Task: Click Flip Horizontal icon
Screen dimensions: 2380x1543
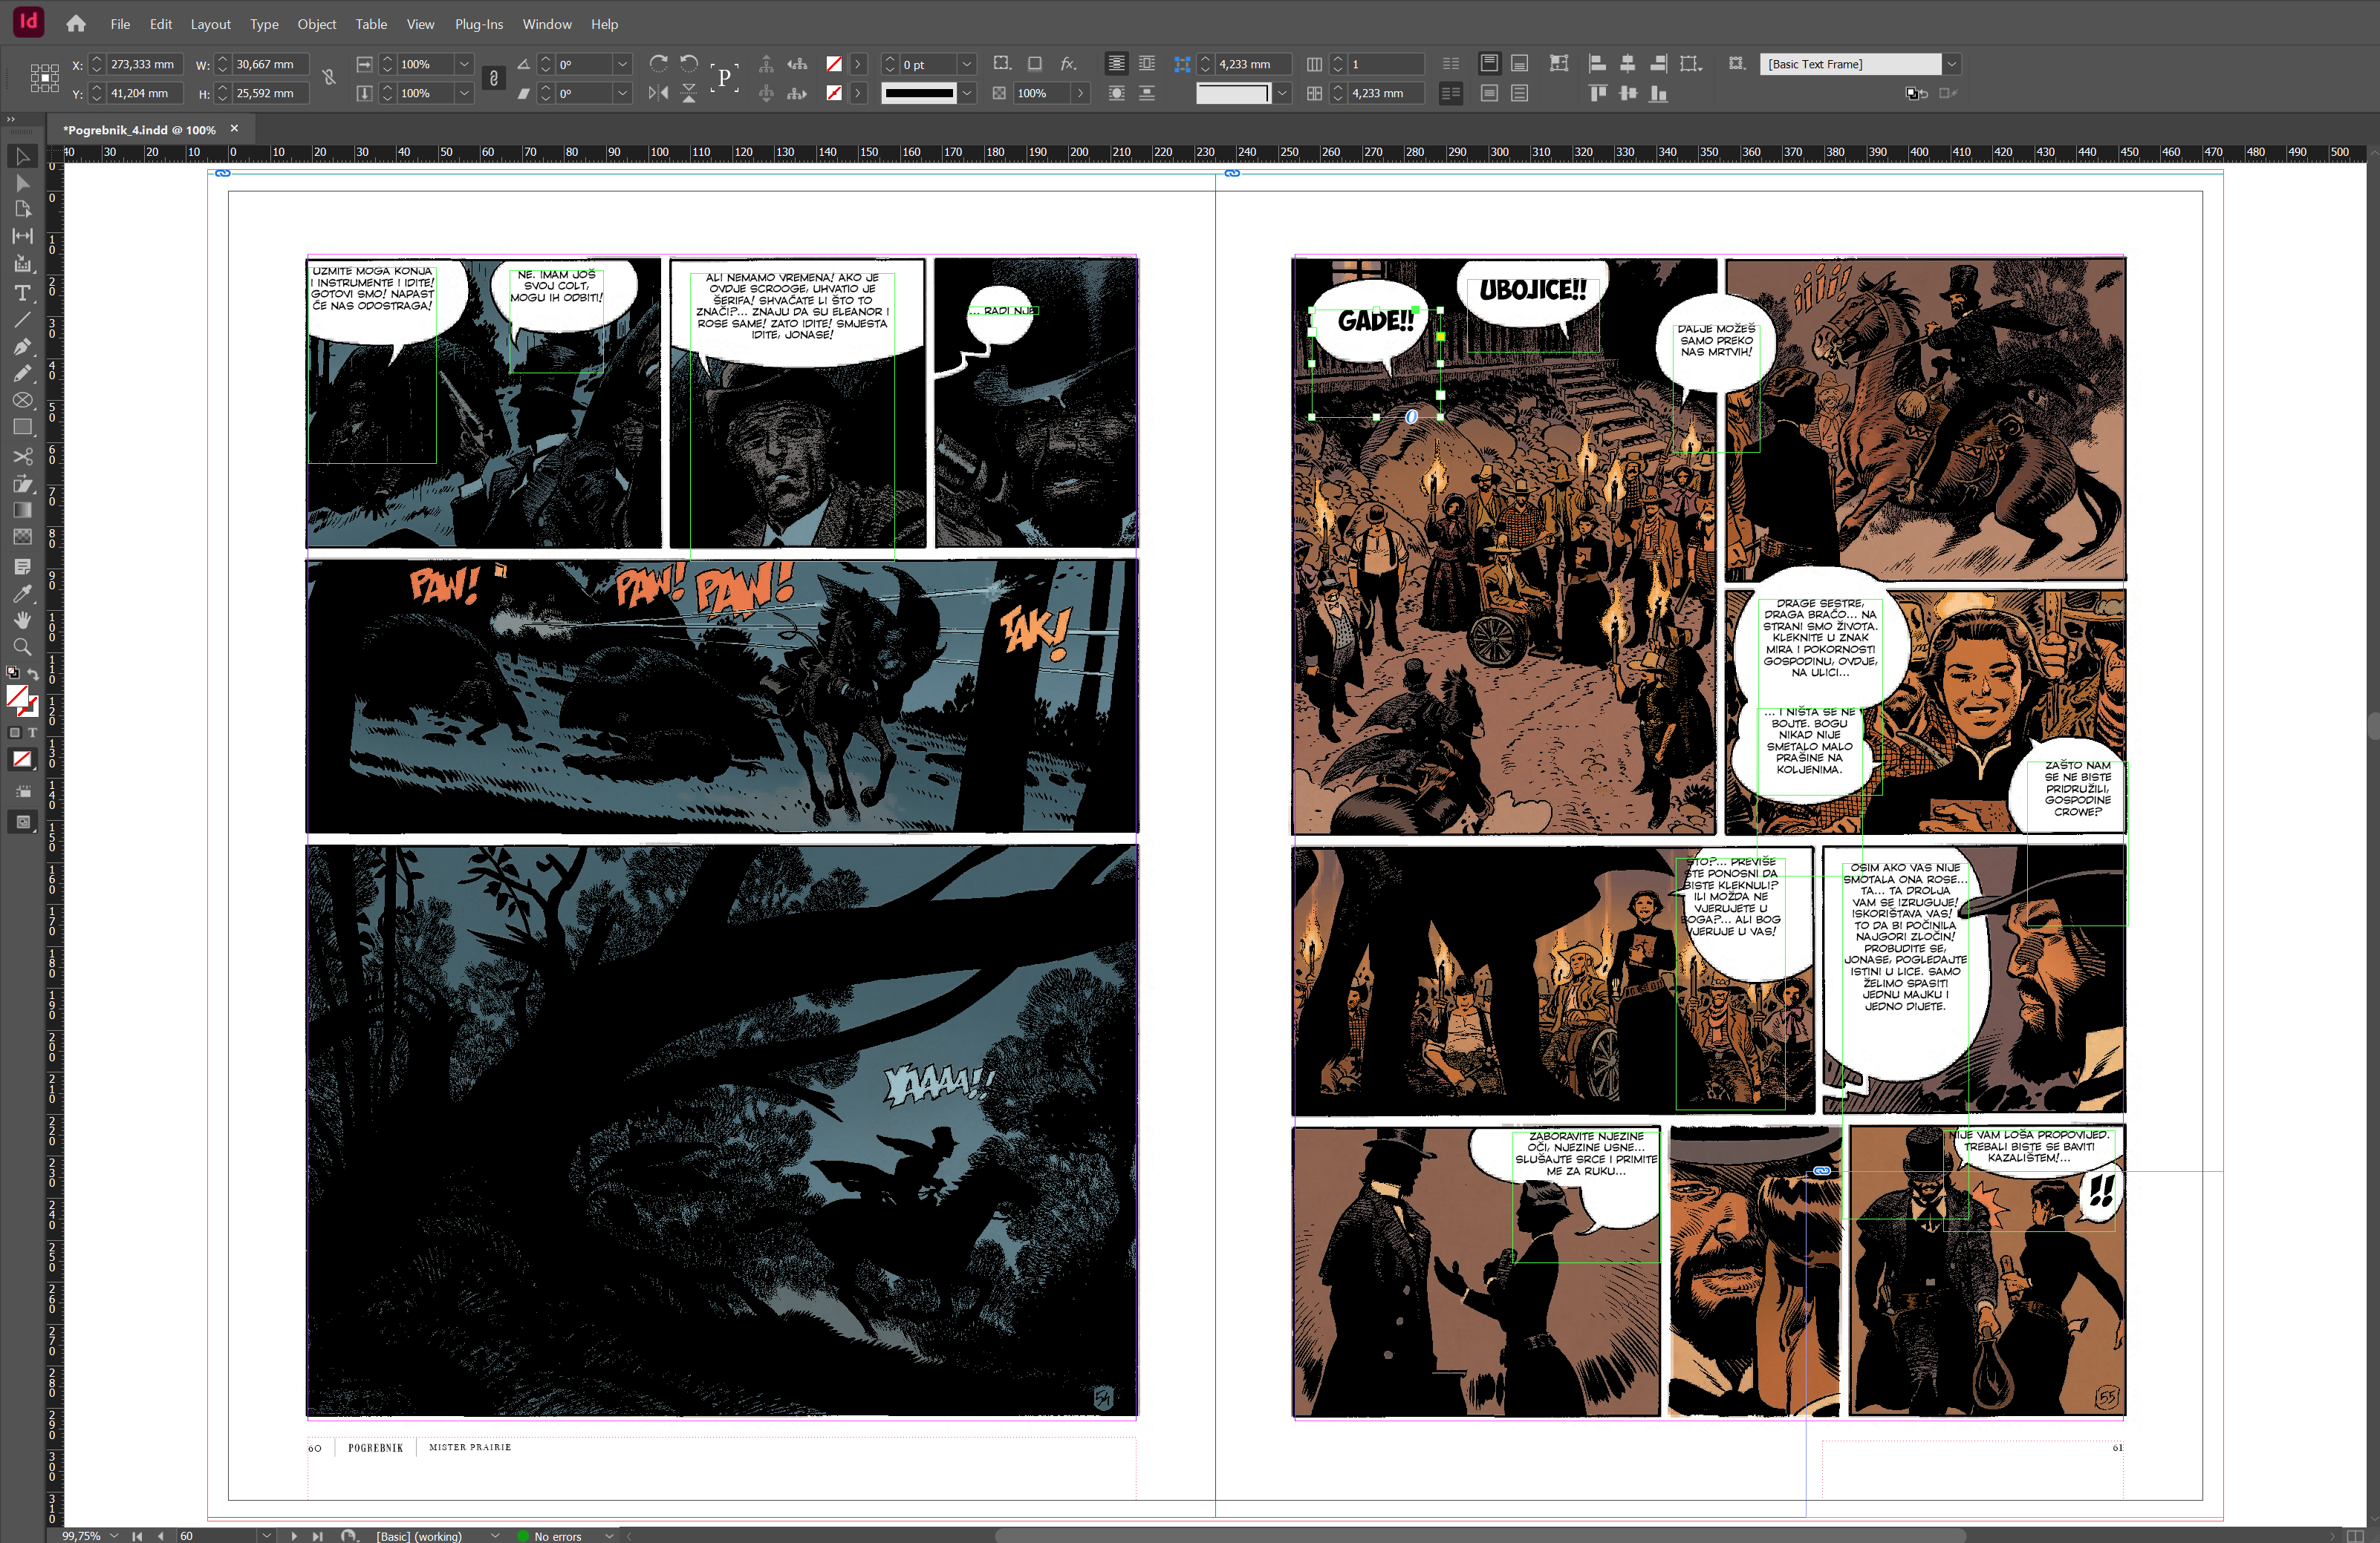Action: pyautogui.click(x=658, y=93)
